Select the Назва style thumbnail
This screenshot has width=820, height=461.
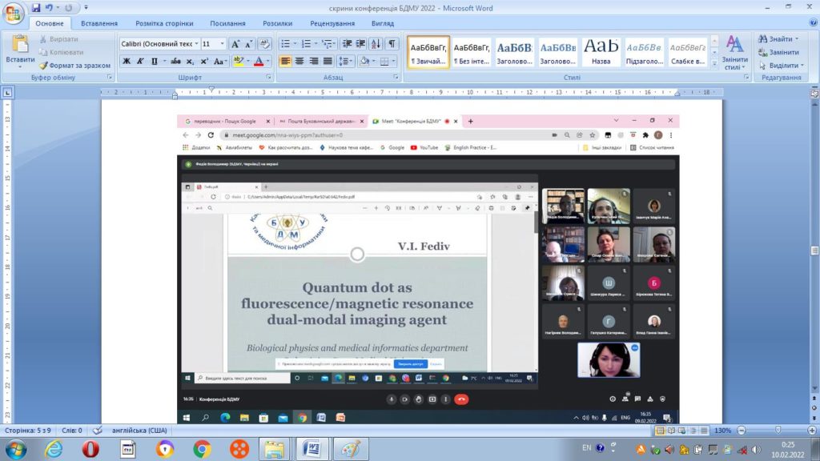[601, 52]
